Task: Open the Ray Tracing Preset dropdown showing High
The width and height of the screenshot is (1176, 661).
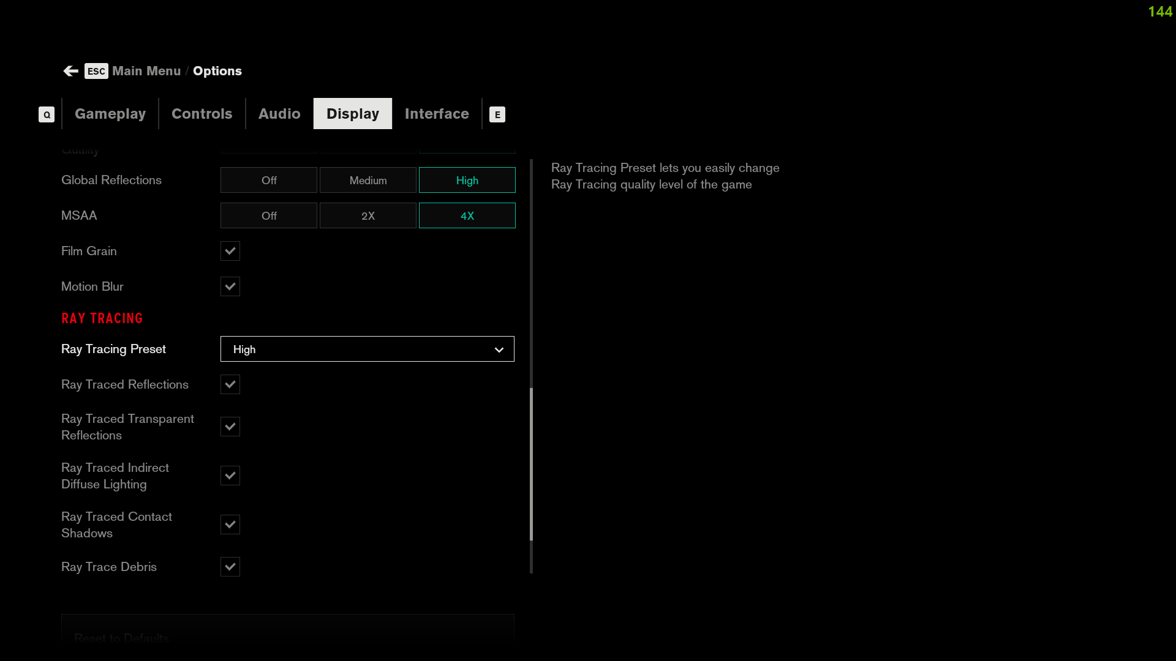Action: pos(366,349)
